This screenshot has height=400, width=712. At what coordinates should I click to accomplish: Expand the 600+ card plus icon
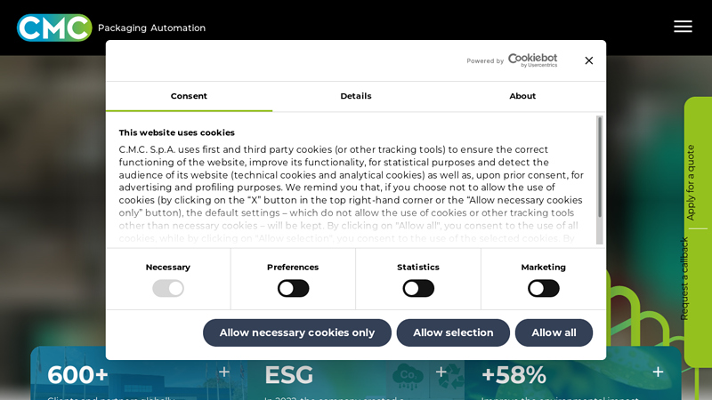click(224, 372)
